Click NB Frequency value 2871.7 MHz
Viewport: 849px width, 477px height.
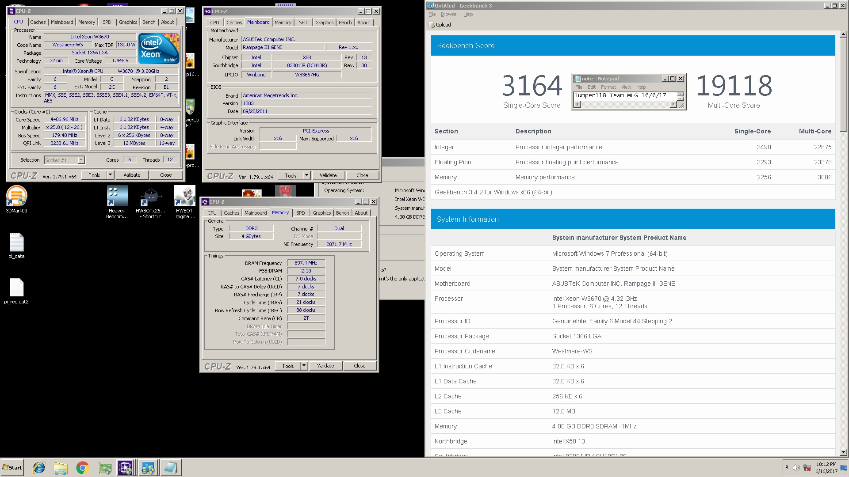click(339, 244)
